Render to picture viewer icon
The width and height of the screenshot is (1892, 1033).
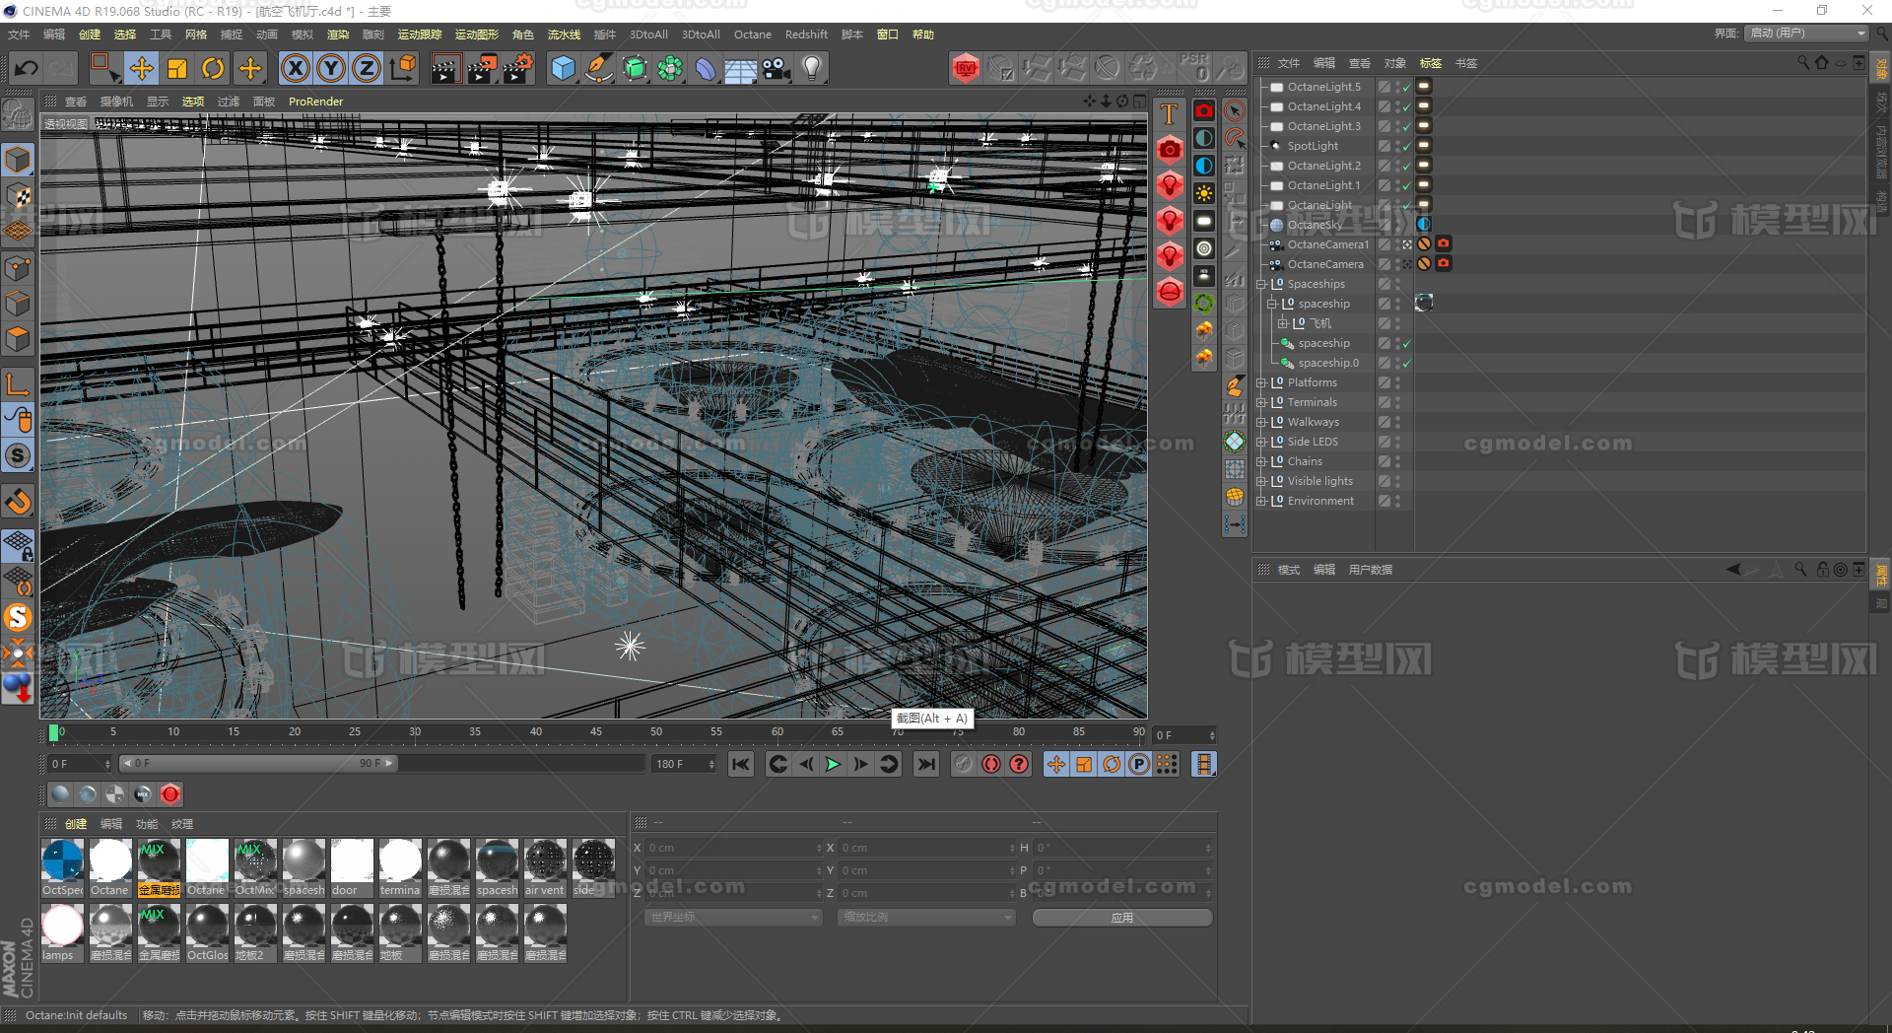coord(482,68)
